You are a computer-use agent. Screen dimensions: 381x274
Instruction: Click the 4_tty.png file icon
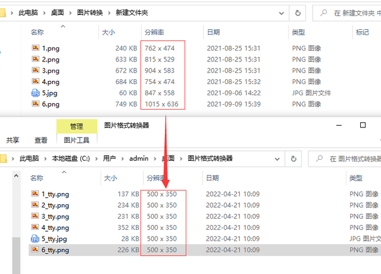click(35, 227)
